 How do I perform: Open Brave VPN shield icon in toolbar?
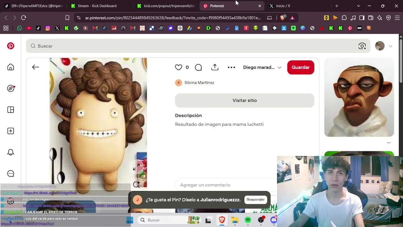(388, 18)
